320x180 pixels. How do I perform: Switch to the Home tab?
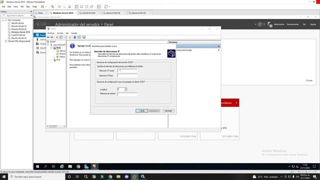point(40,13)
